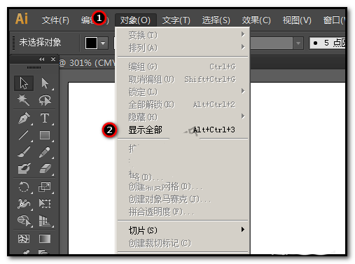Select the Shape Builder tool

(x=24, y=221)
